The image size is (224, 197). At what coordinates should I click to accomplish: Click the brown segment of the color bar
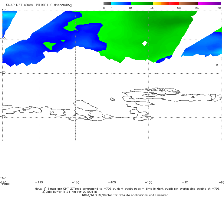click(189, 4)
